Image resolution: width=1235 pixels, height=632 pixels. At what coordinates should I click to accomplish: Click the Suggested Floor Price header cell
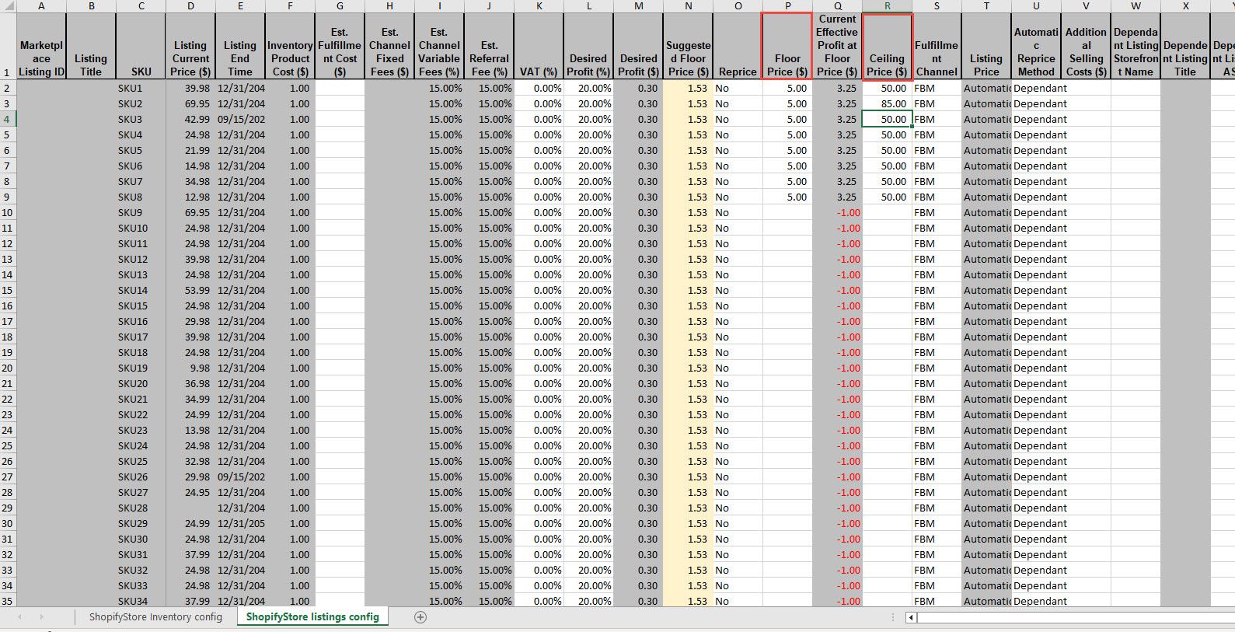[688, 46]
